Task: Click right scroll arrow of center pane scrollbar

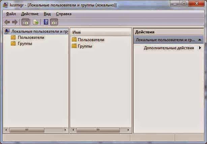Action: [128, 130]
